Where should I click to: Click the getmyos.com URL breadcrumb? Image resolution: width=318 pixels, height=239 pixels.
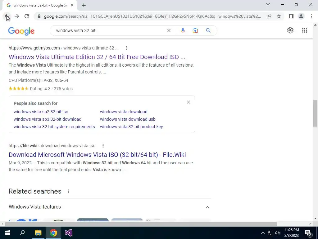coord(64,48)
